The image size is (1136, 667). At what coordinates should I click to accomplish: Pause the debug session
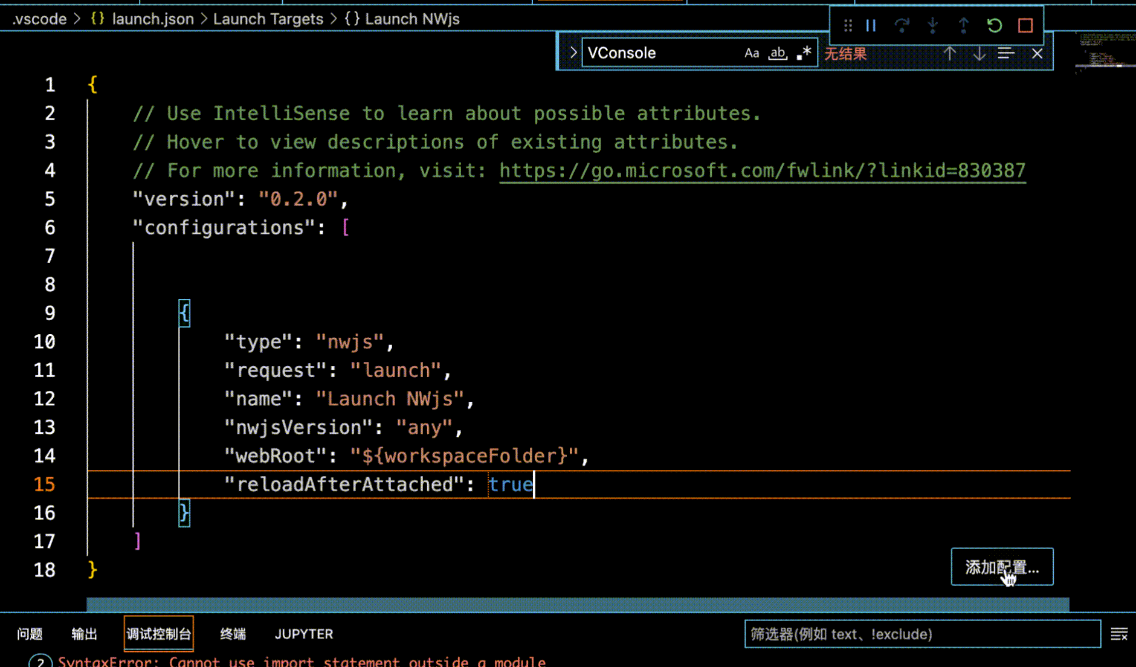[x=871, y=25]
